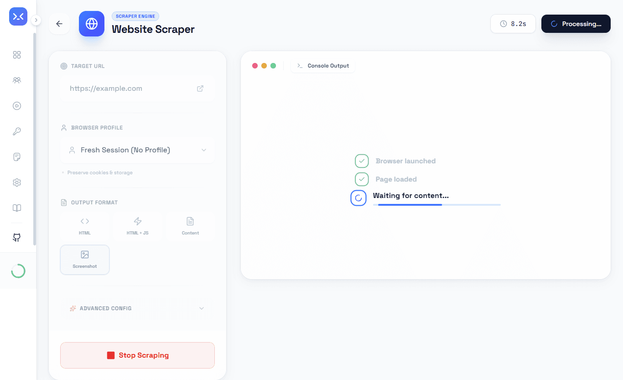
Task: Open the Fresh Session browser profile dropdown
Action: point(137,150)
